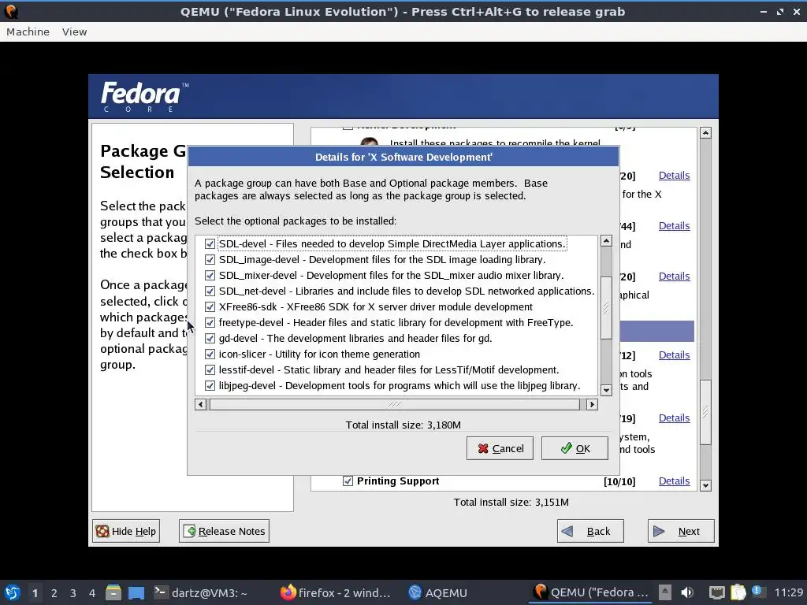Click the horizontal scroll right arrow in dialog
This screenshot has width=807, height=605.
tap(592, 404)
